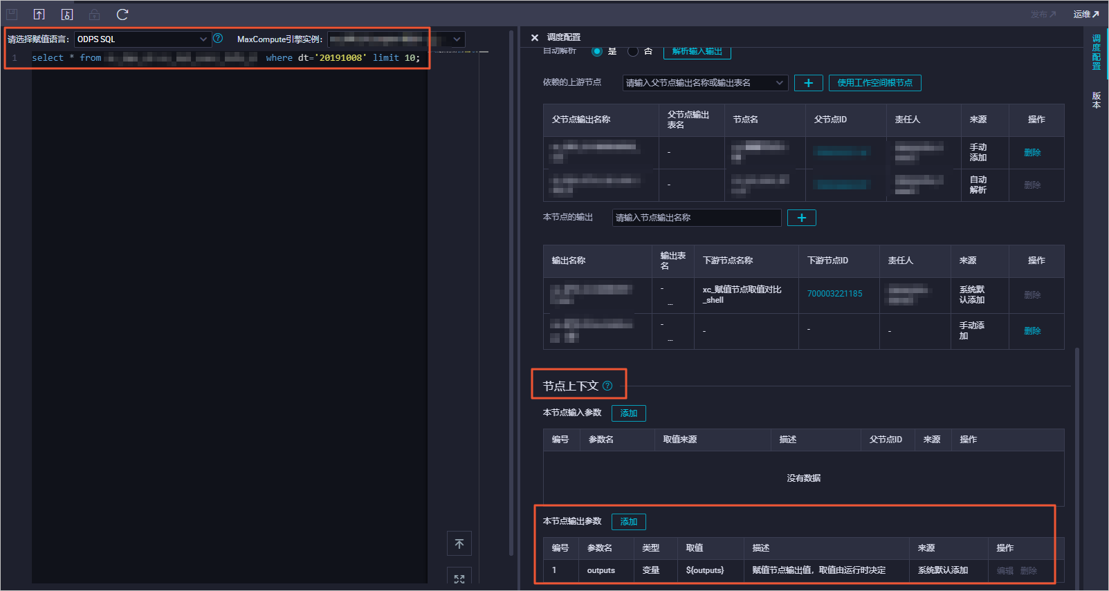Click 编辑 in outputs parameter row
The height and width of the screenshot is (591, 1109).
click(1005, 571)
